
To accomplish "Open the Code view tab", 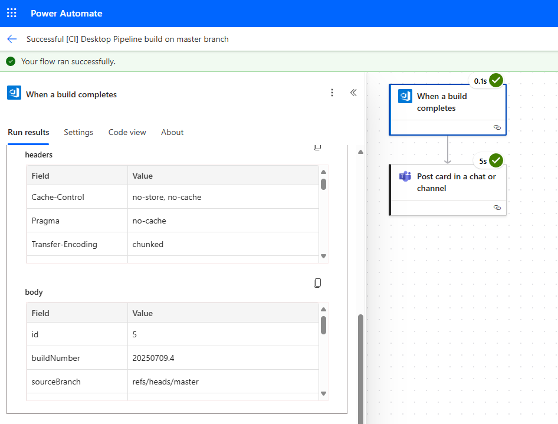I will [127, 132].
